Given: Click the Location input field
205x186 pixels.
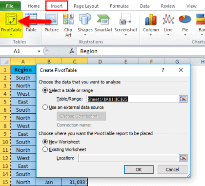Looking at the screenshot, I should (x=128, y=158).
